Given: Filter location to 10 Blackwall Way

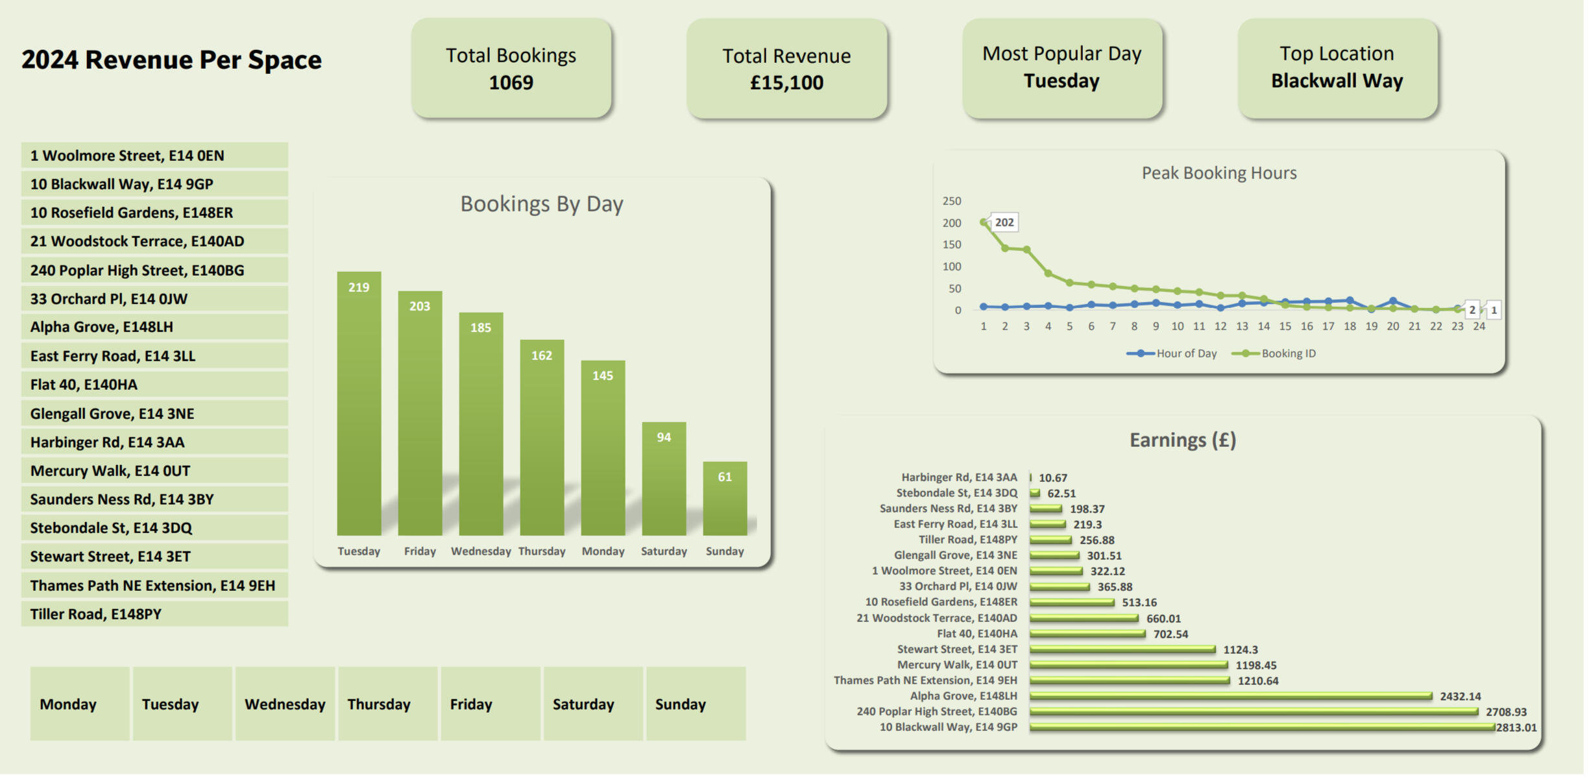Looking at the screenshot, I should coord(154,185).
